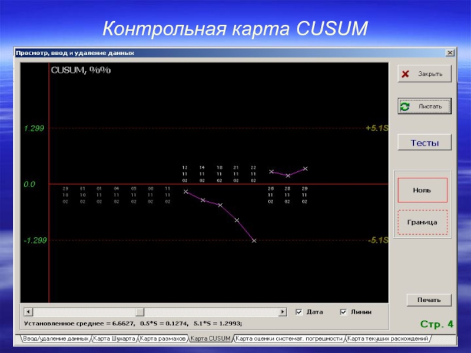Image resolution: width=471 pixels, height=353 pixels.
Task: Open the Карта оценки систематической погрешности tab
Action: coord(288,339)
